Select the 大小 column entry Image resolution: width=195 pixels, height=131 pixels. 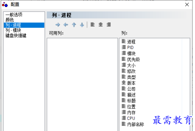point(131,65)
